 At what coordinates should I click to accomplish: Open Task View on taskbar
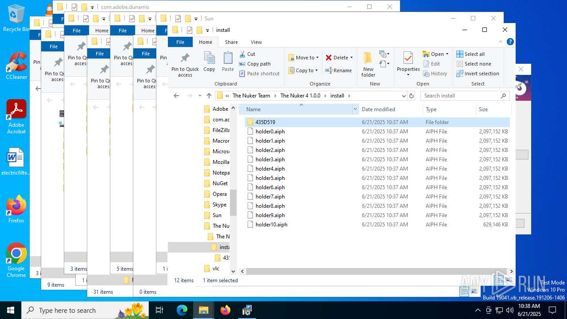[x=160, y=310]
